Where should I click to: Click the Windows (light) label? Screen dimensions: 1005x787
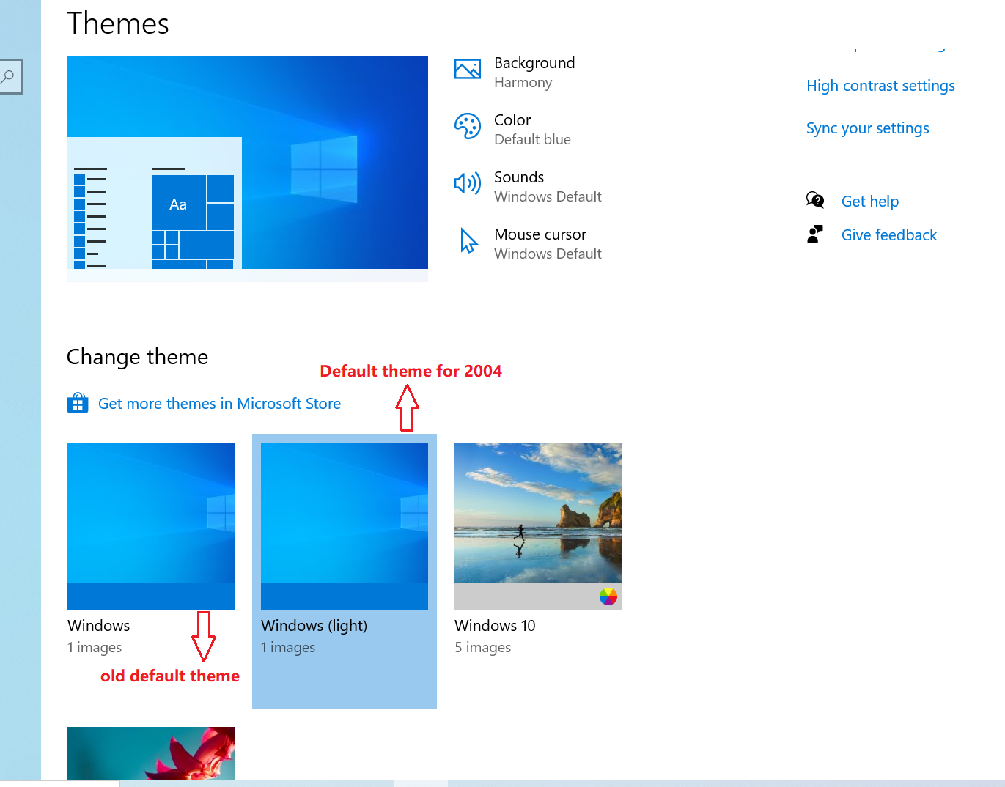pos(314,625)
